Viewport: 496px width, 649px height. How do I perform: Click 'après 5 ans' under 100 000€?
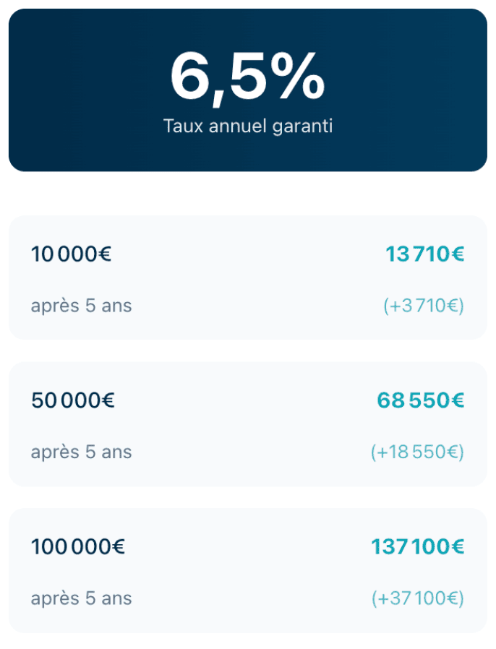81,598
